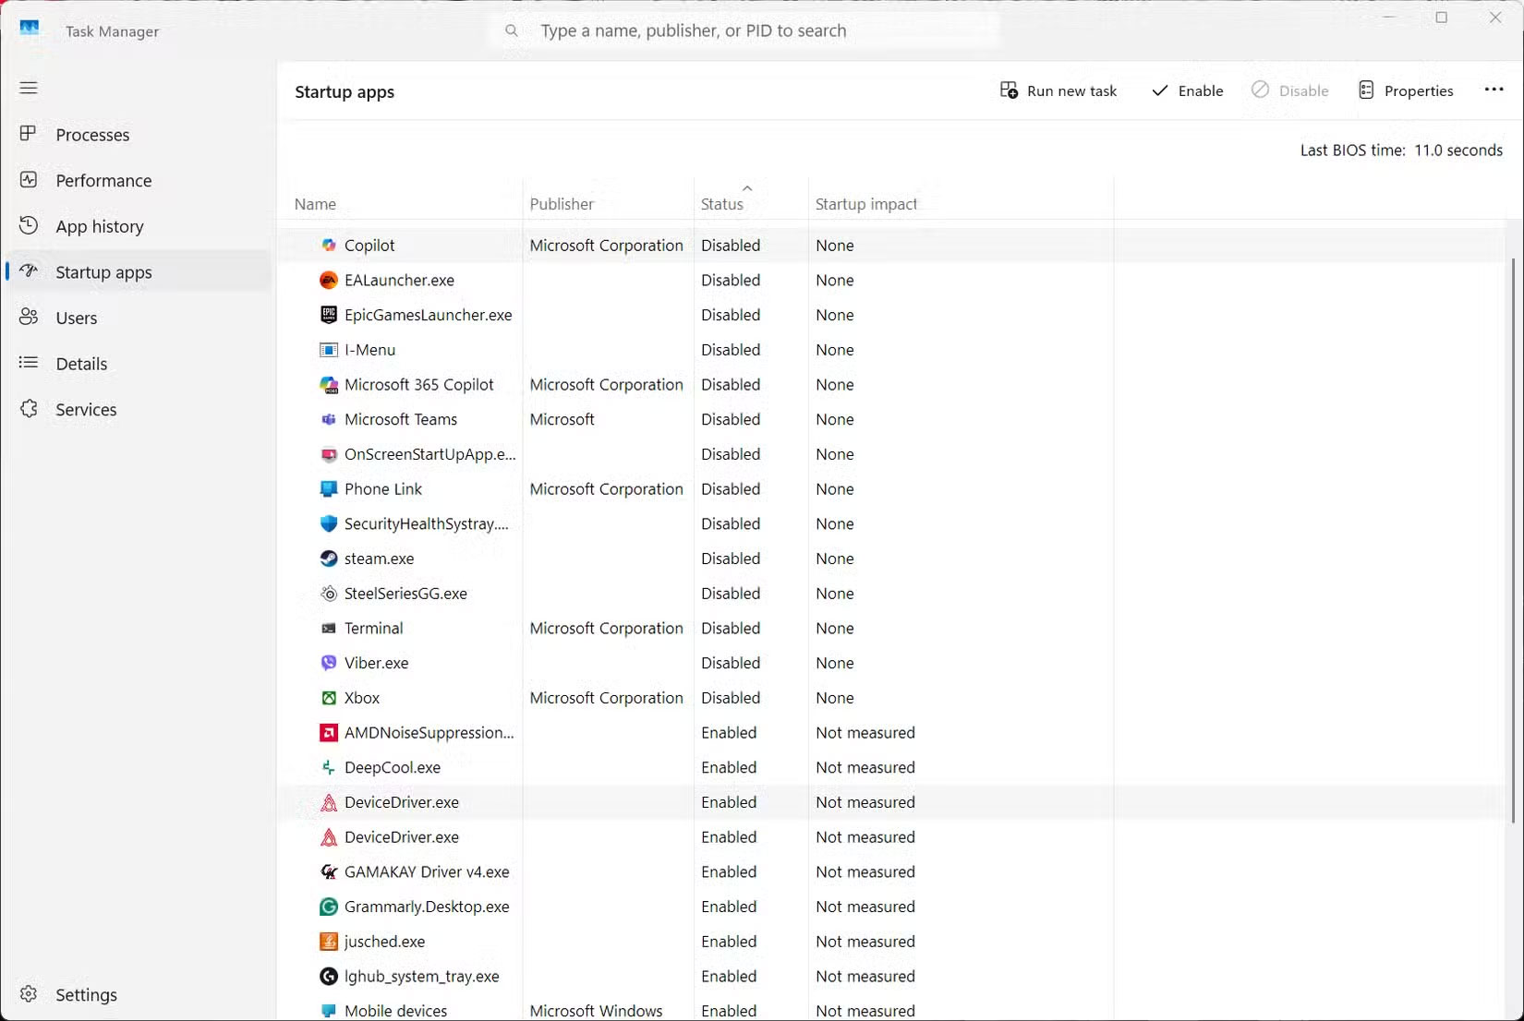Viewport: 1524px width, 1021px height.
Task: Select the Startup apps section
Action: tap(102, 271)
